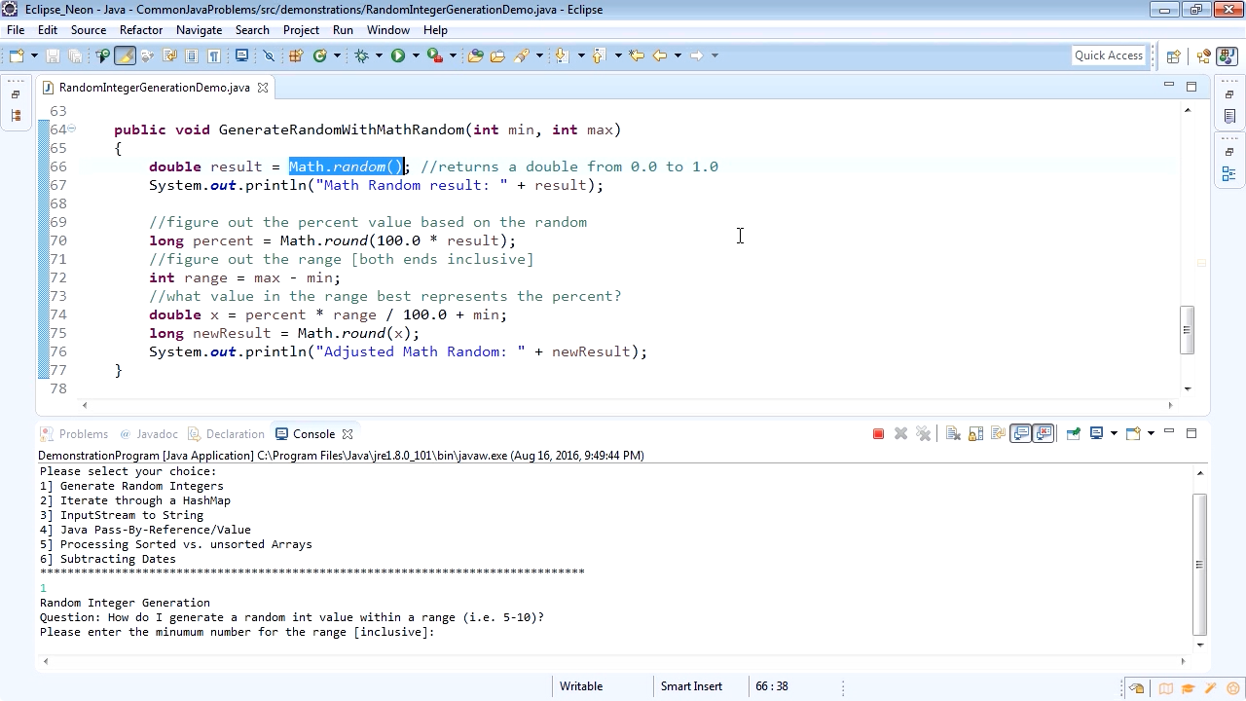The height and width of the screenshot is (701, 1246).
Task: Click the green Run button in toolbar
Action: tap(398, 56)
